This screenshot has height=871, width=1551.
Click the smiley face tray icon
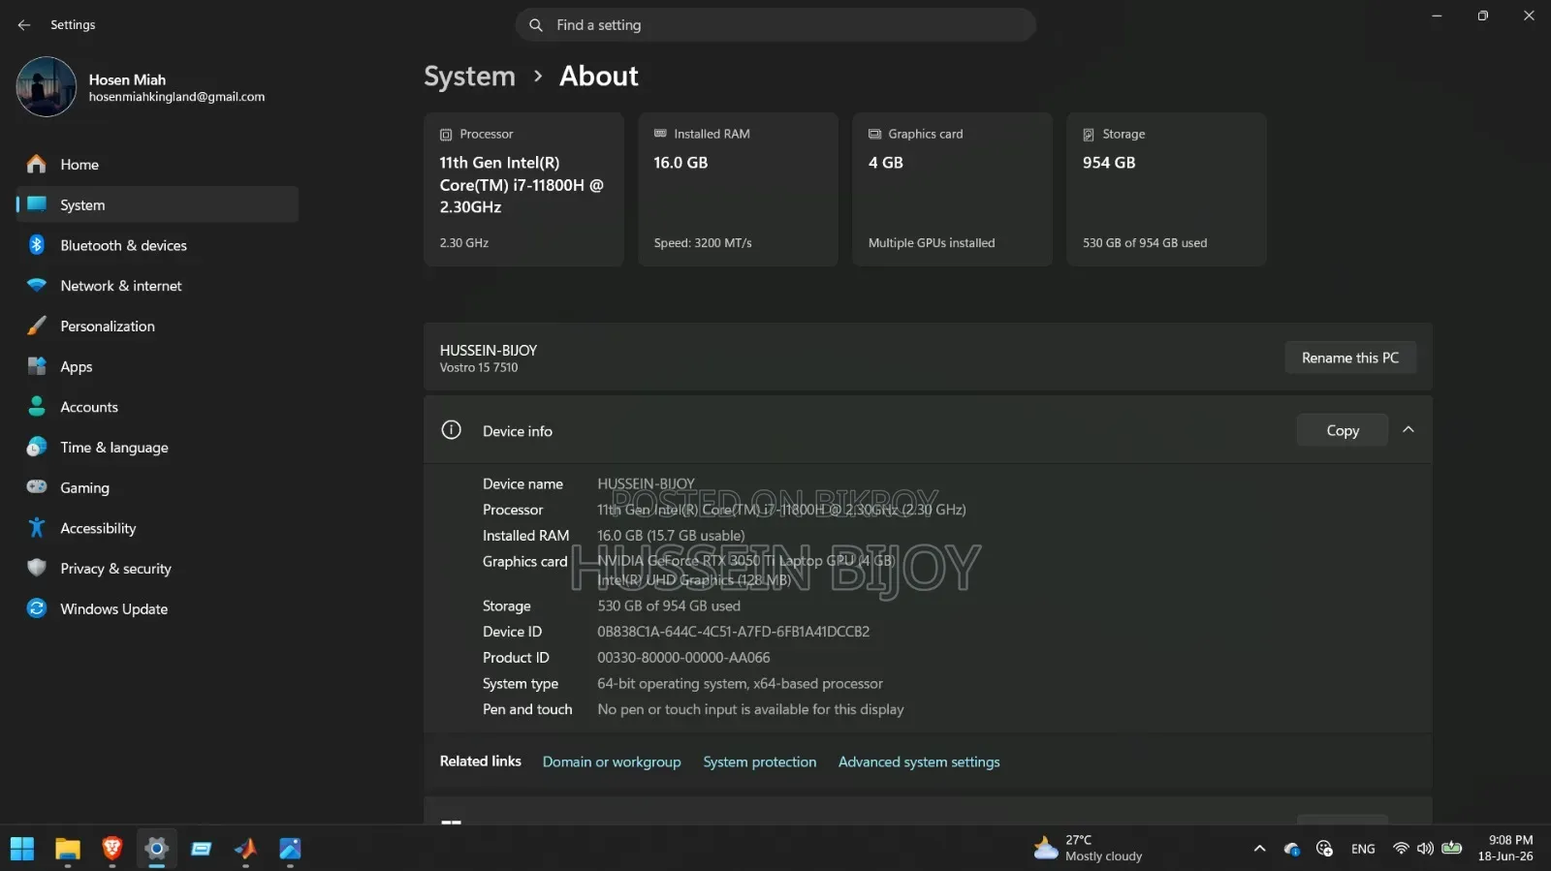point(1324,849)
